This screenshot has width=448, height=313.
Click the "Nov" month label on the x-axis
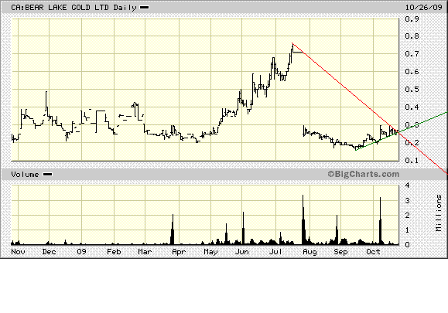(x=18, y=252)
